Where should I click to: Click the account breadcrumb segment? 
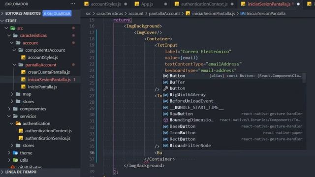136,13
